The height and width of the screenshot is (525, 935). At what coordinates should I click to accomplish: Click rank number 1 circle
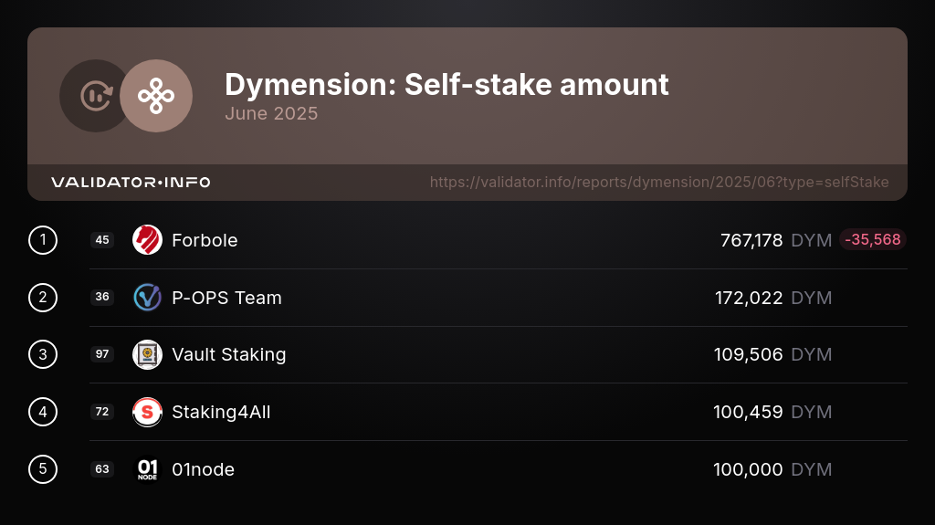click(x=43, y=240)
